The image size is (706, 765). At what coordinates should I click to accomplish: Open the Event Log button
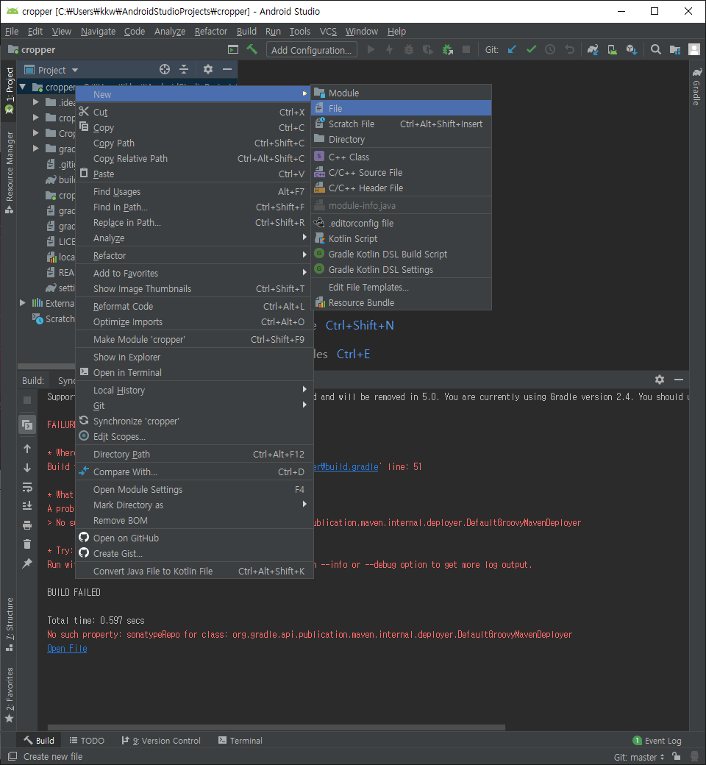pos(657,741)
